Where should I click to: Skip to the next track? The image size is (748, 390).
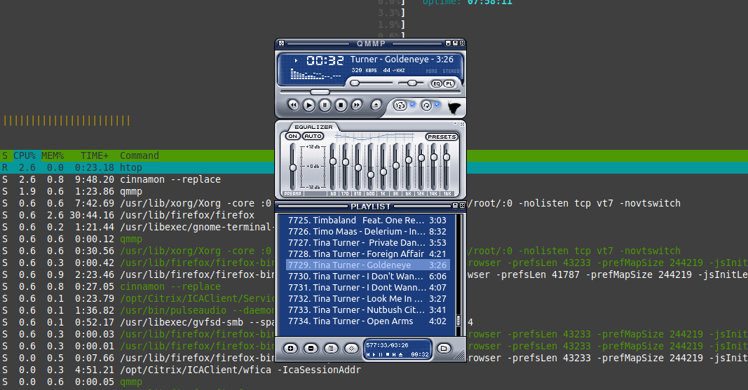tap(357, 105)
